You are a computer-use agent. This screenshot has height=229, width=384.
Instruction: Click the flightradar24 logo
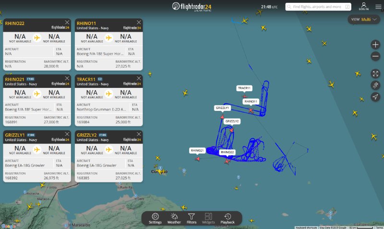192,7
